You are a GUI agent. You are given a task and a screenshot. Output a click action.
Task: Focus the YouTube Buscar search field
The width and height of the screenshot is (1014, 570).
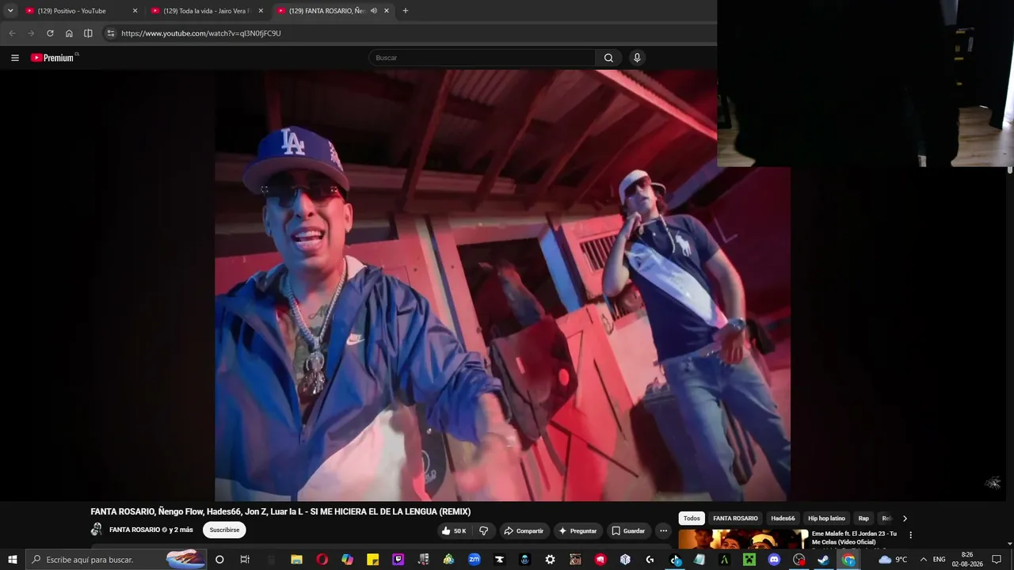(x=482, y=58)
